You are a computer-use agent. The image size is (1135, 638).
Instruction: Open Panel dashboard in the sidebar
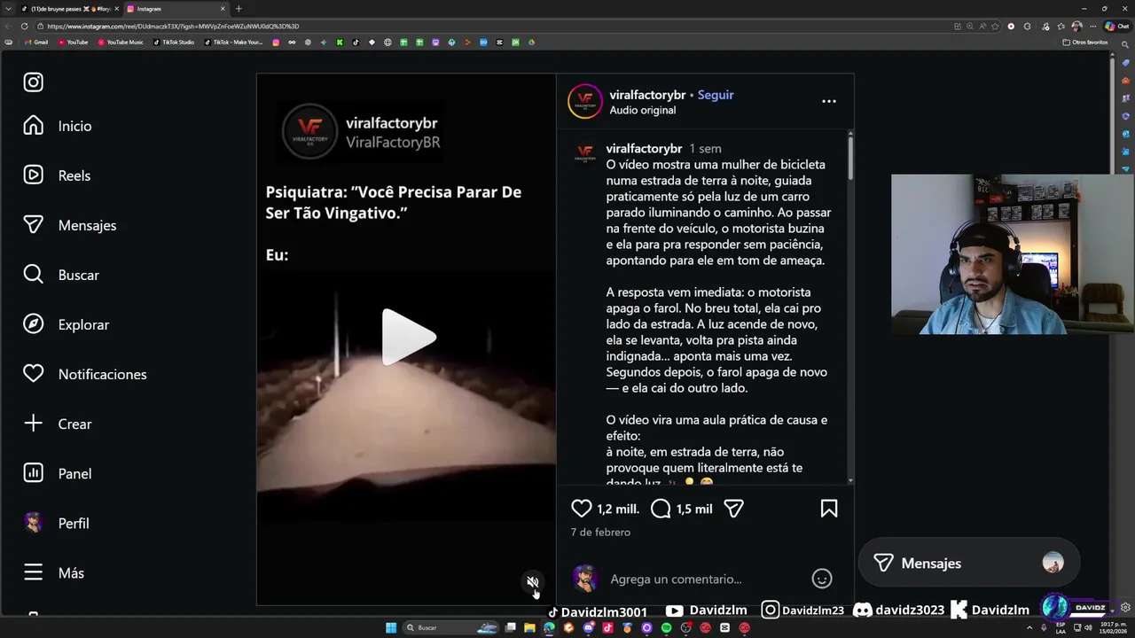[x=58, y=473]
